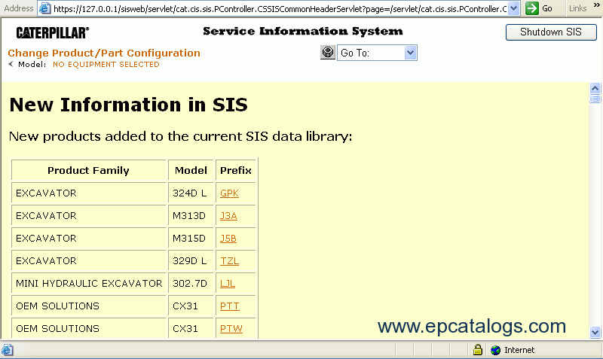
Task: Click the bolt icon beside Go To
Action: [328, 53]
